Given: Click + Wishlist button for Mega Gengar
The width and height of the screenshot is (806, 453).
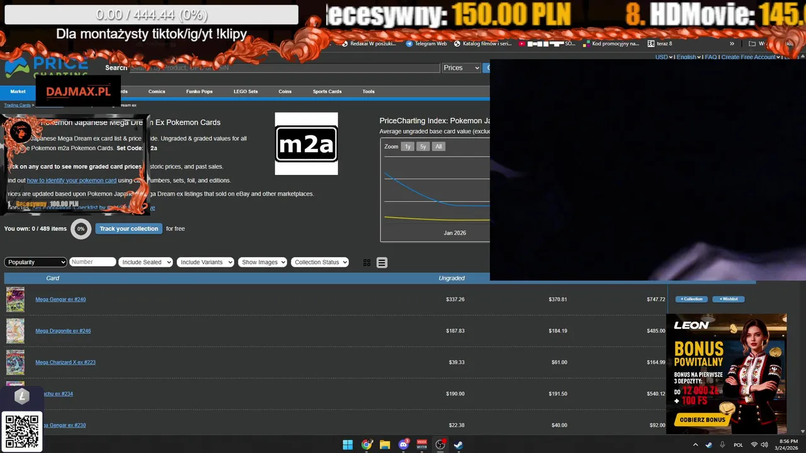Looking at the screenshot, I should 729,299.
